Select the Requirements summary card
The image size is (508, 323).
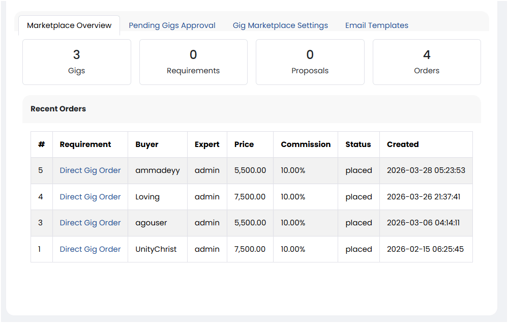tap(193, 62)
